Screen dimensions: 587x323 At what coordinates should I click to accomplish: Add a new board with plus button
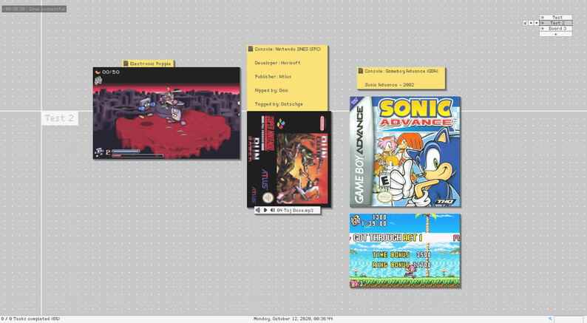(x=556, y=34)
